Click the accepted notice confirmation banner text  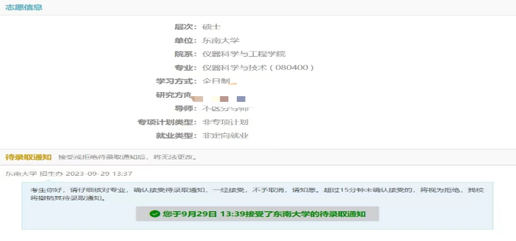[x=264, y=214]
